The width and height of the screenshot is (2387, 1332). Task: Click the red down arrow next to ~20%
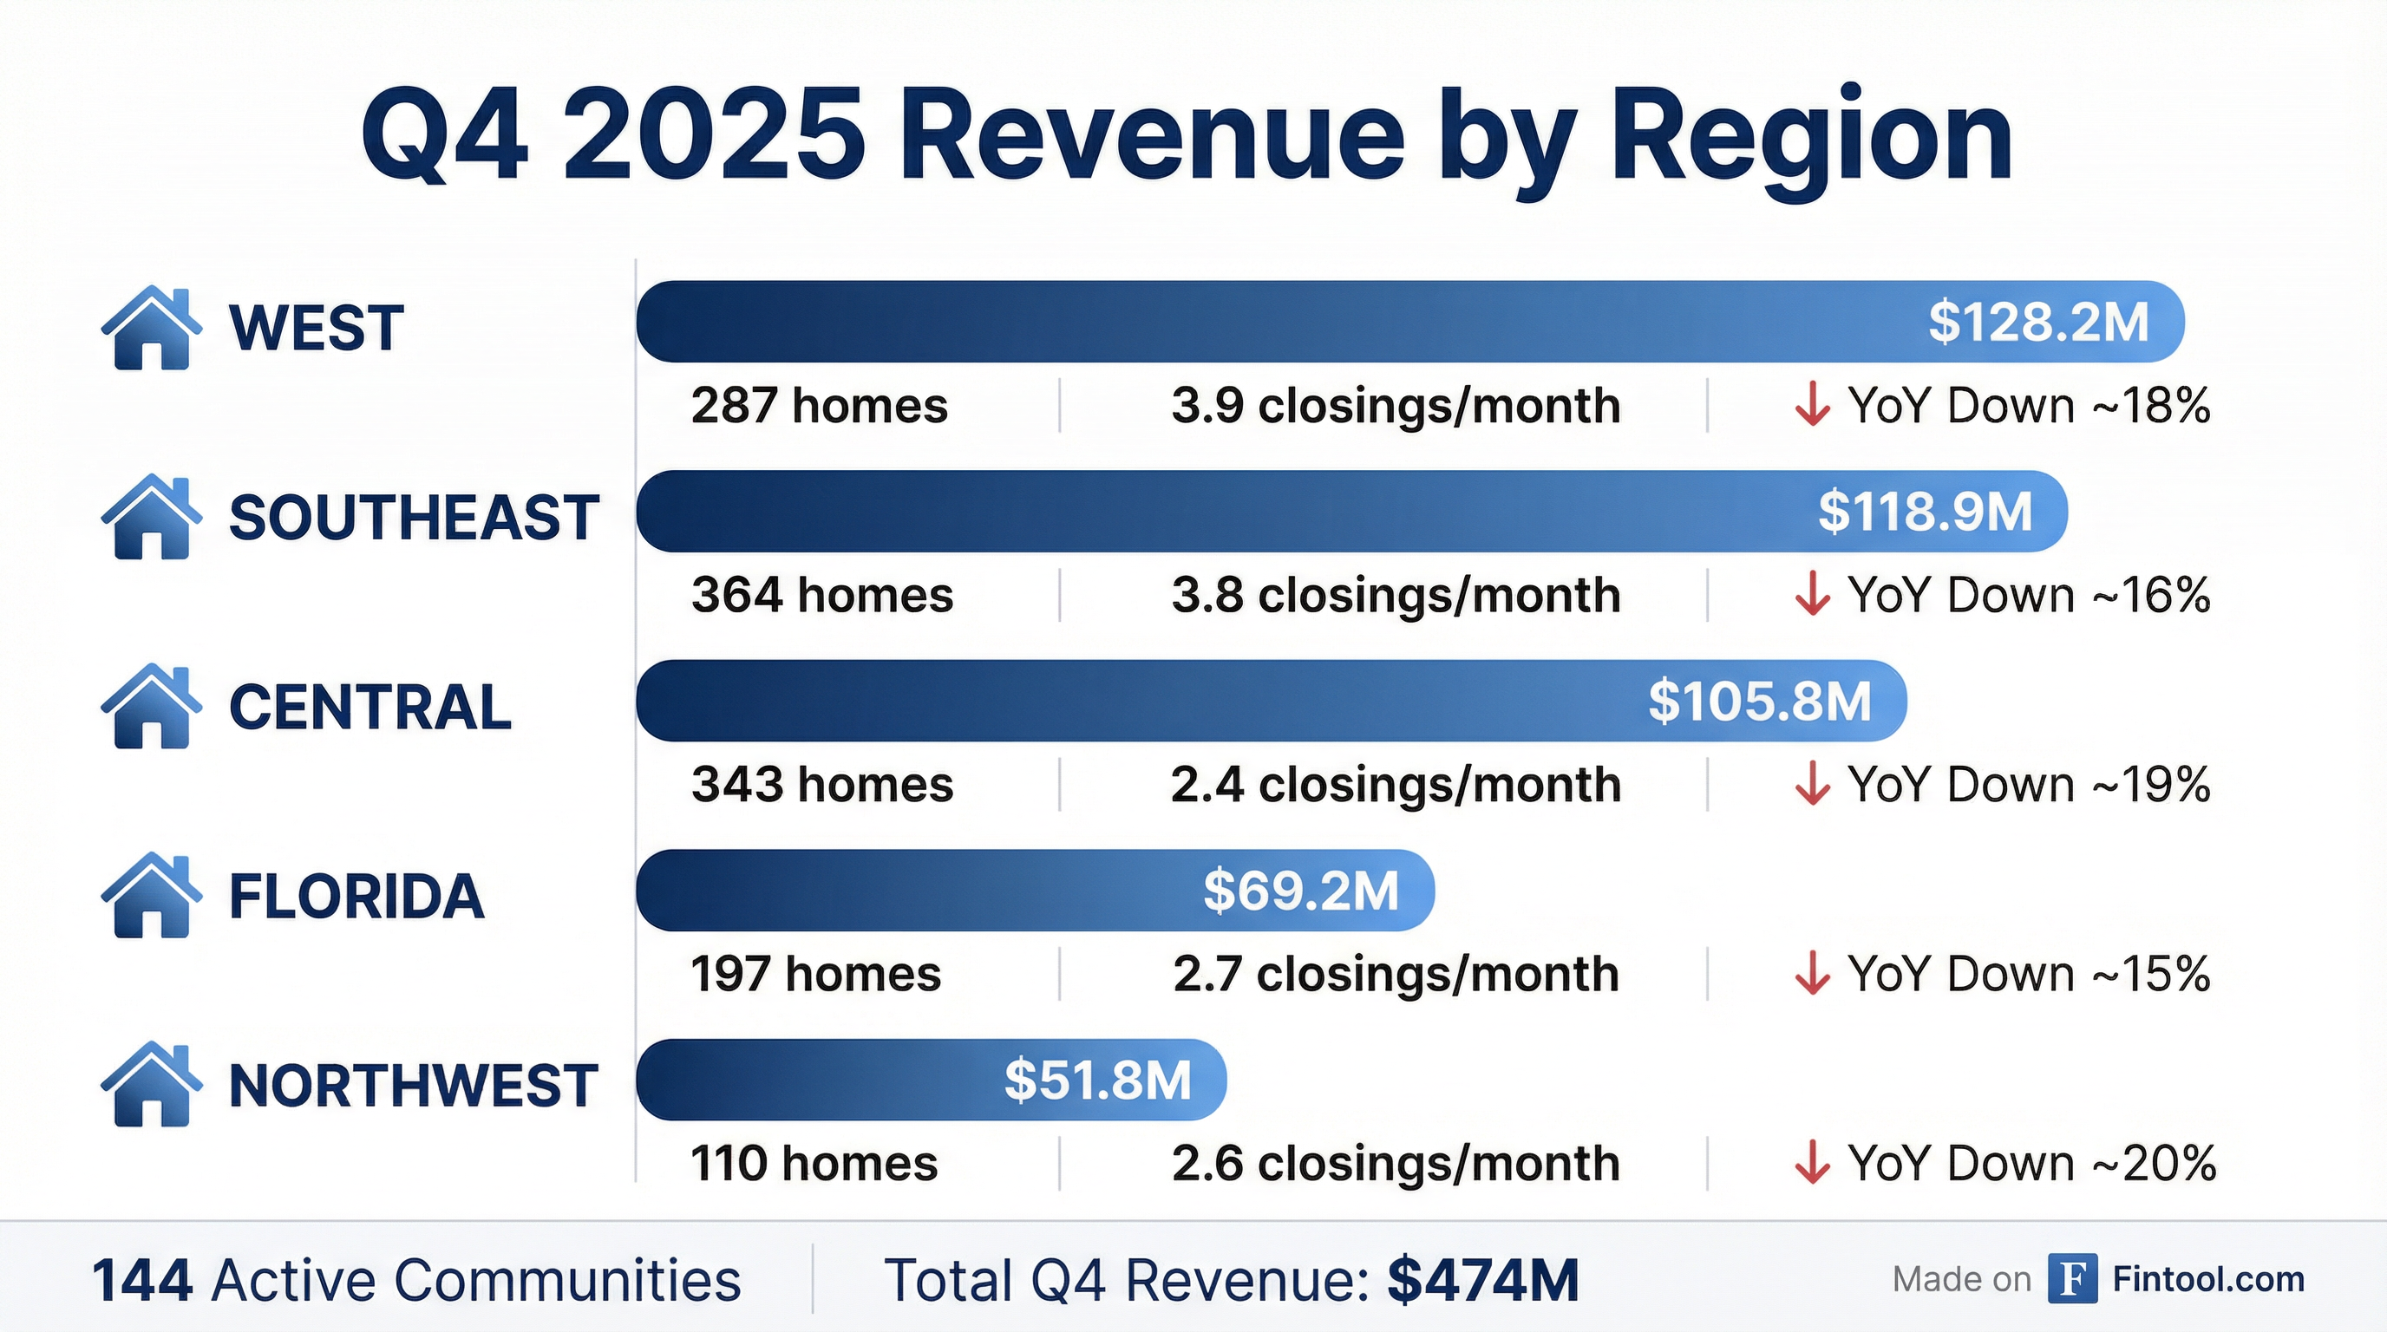tap(1812, 1164)
